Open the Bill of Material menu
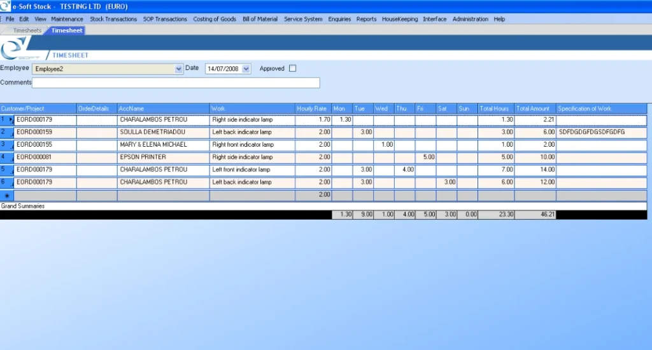 click(x=260, y=19)
